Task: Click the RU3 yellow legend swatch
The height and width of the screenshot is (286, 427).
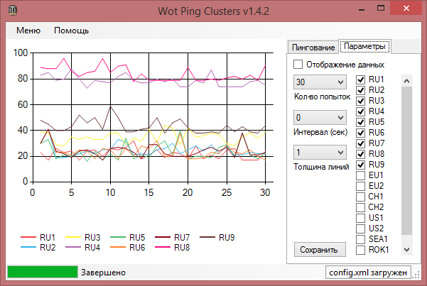Action: coord(73,237)
